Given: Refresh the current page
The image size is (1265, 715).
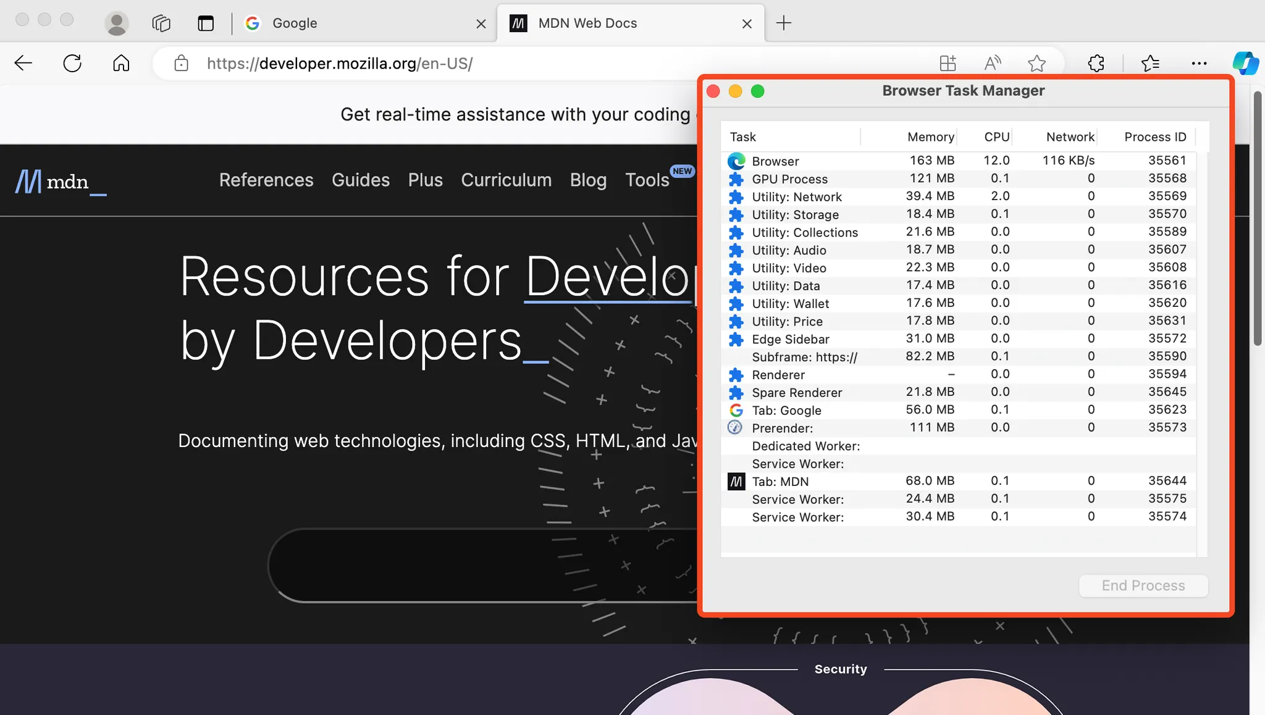Looking at the screenshot, I should coord(72,63).
